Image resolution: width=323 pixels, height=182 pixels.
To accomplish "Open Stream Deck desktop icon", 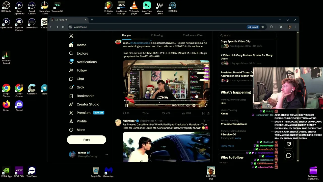I will 32,24.
